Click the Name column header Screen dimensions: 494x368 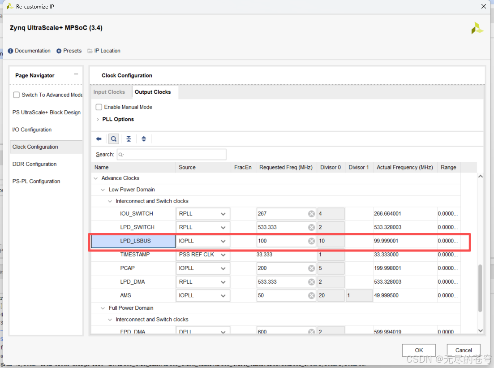coord(133,168)
